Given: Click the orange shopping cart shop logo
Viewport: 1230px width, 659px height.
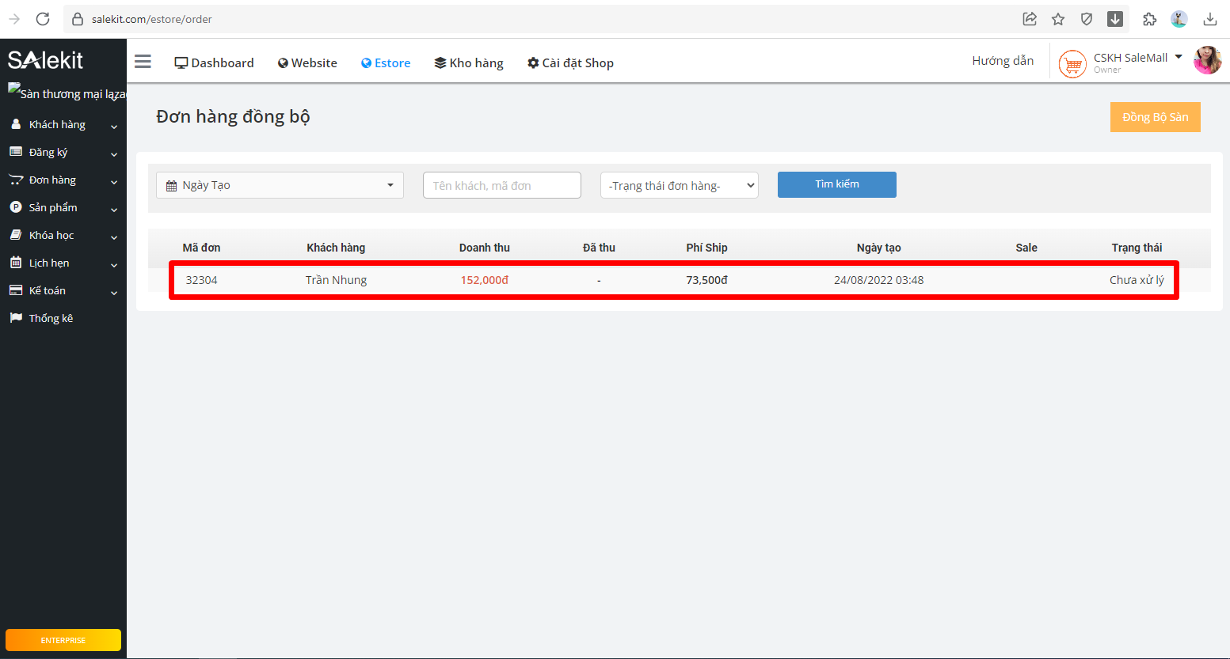Looking at the screenshot, I should coord(1072,63).
